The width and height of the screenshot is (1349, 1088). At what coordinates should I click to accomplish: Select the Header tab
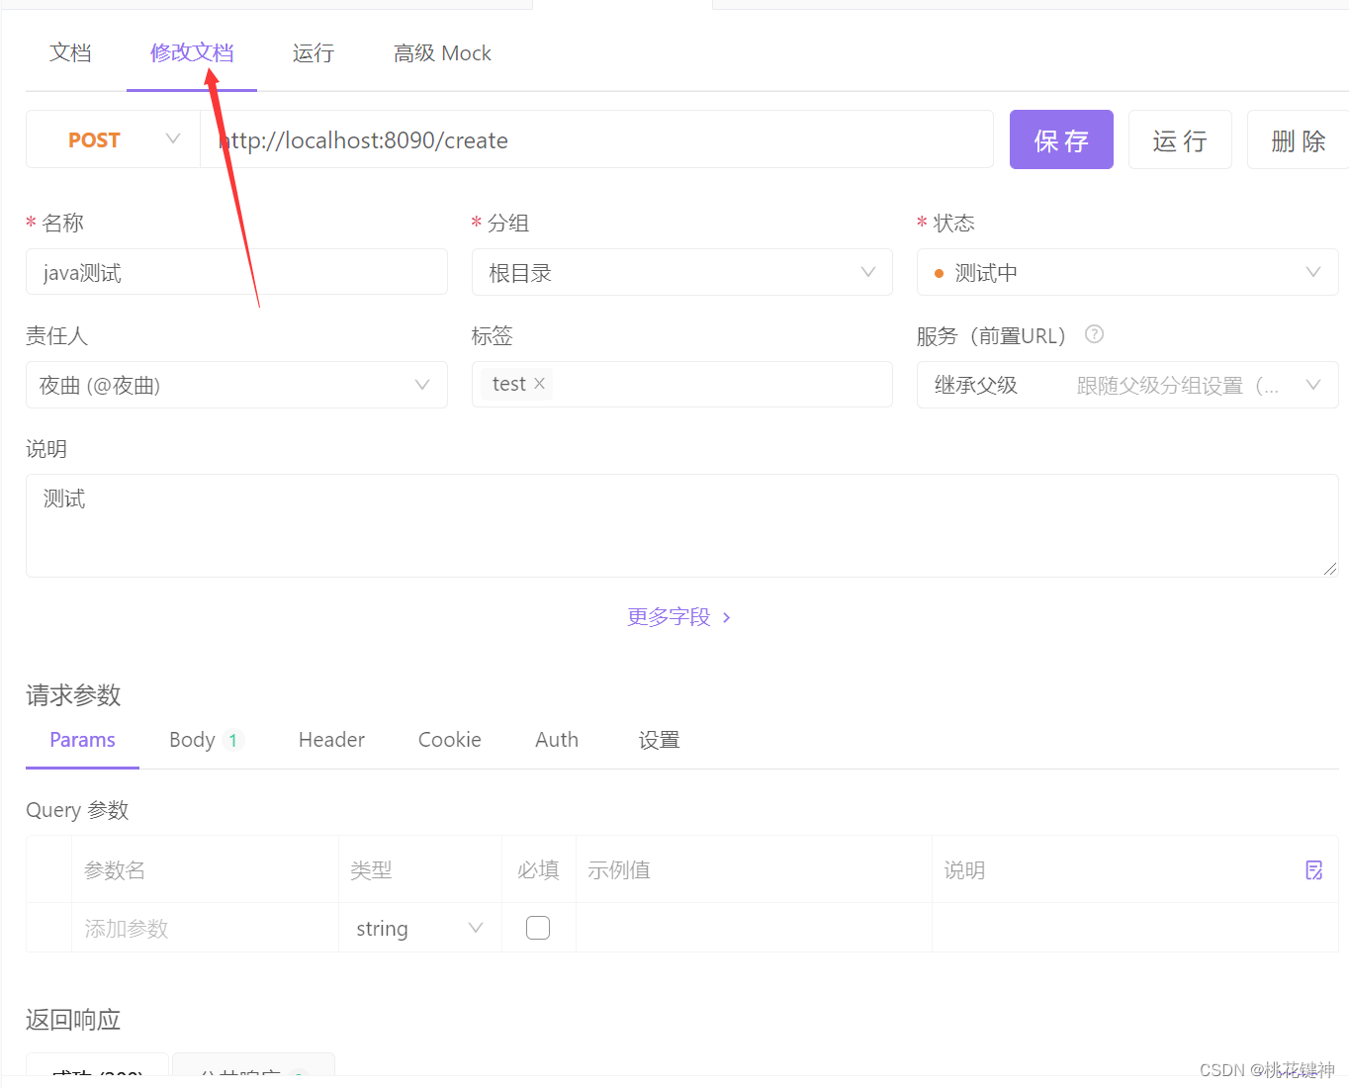[331, 740]
